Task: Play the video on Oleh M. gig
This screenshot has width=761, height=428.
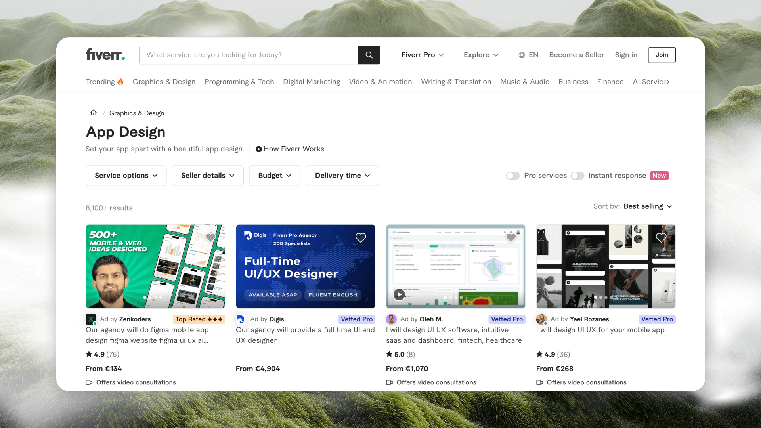Action: 399,294
